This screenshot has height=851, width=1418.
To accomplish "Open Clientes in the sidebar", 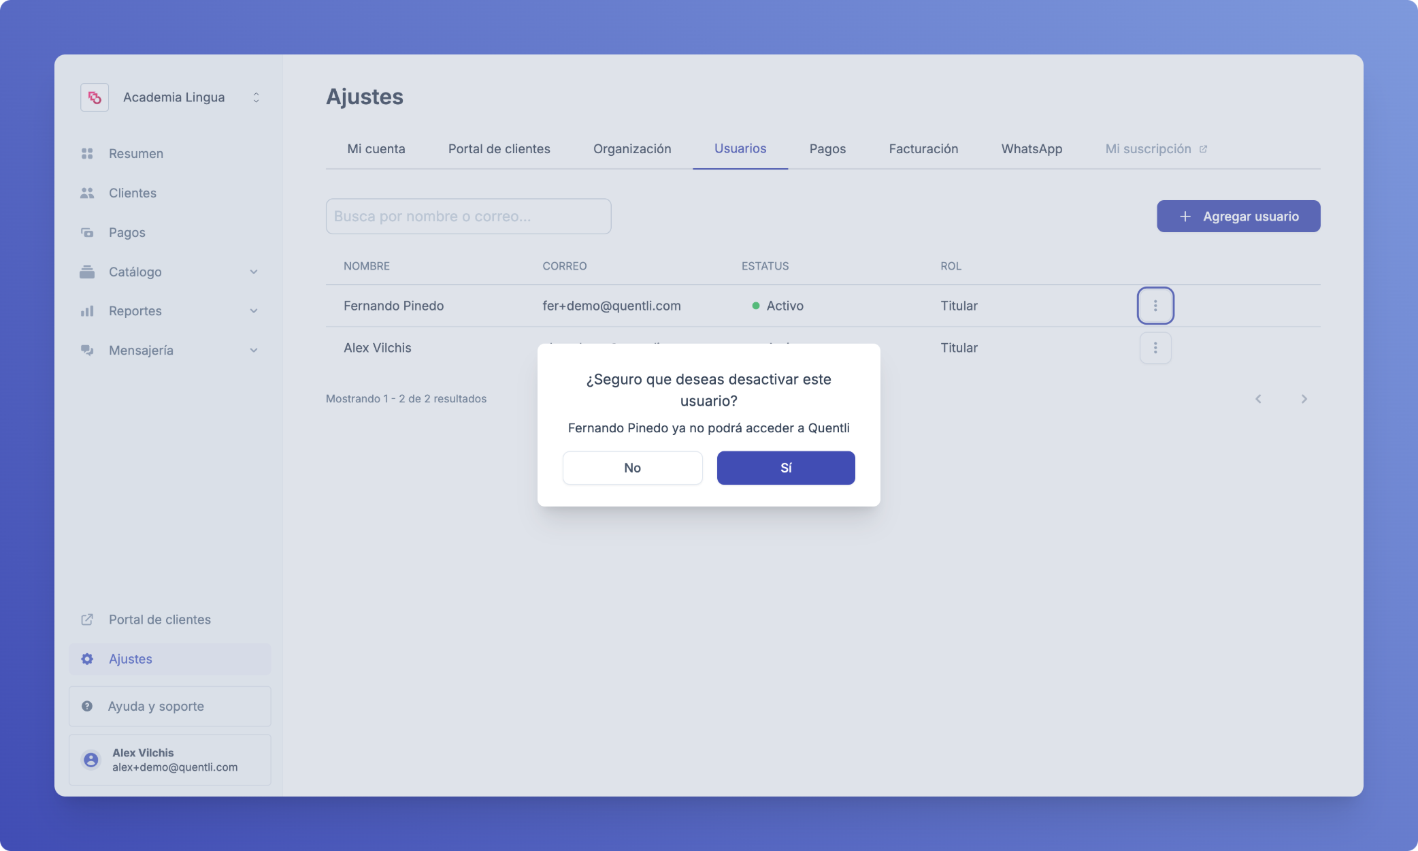I will coord(132,193).
